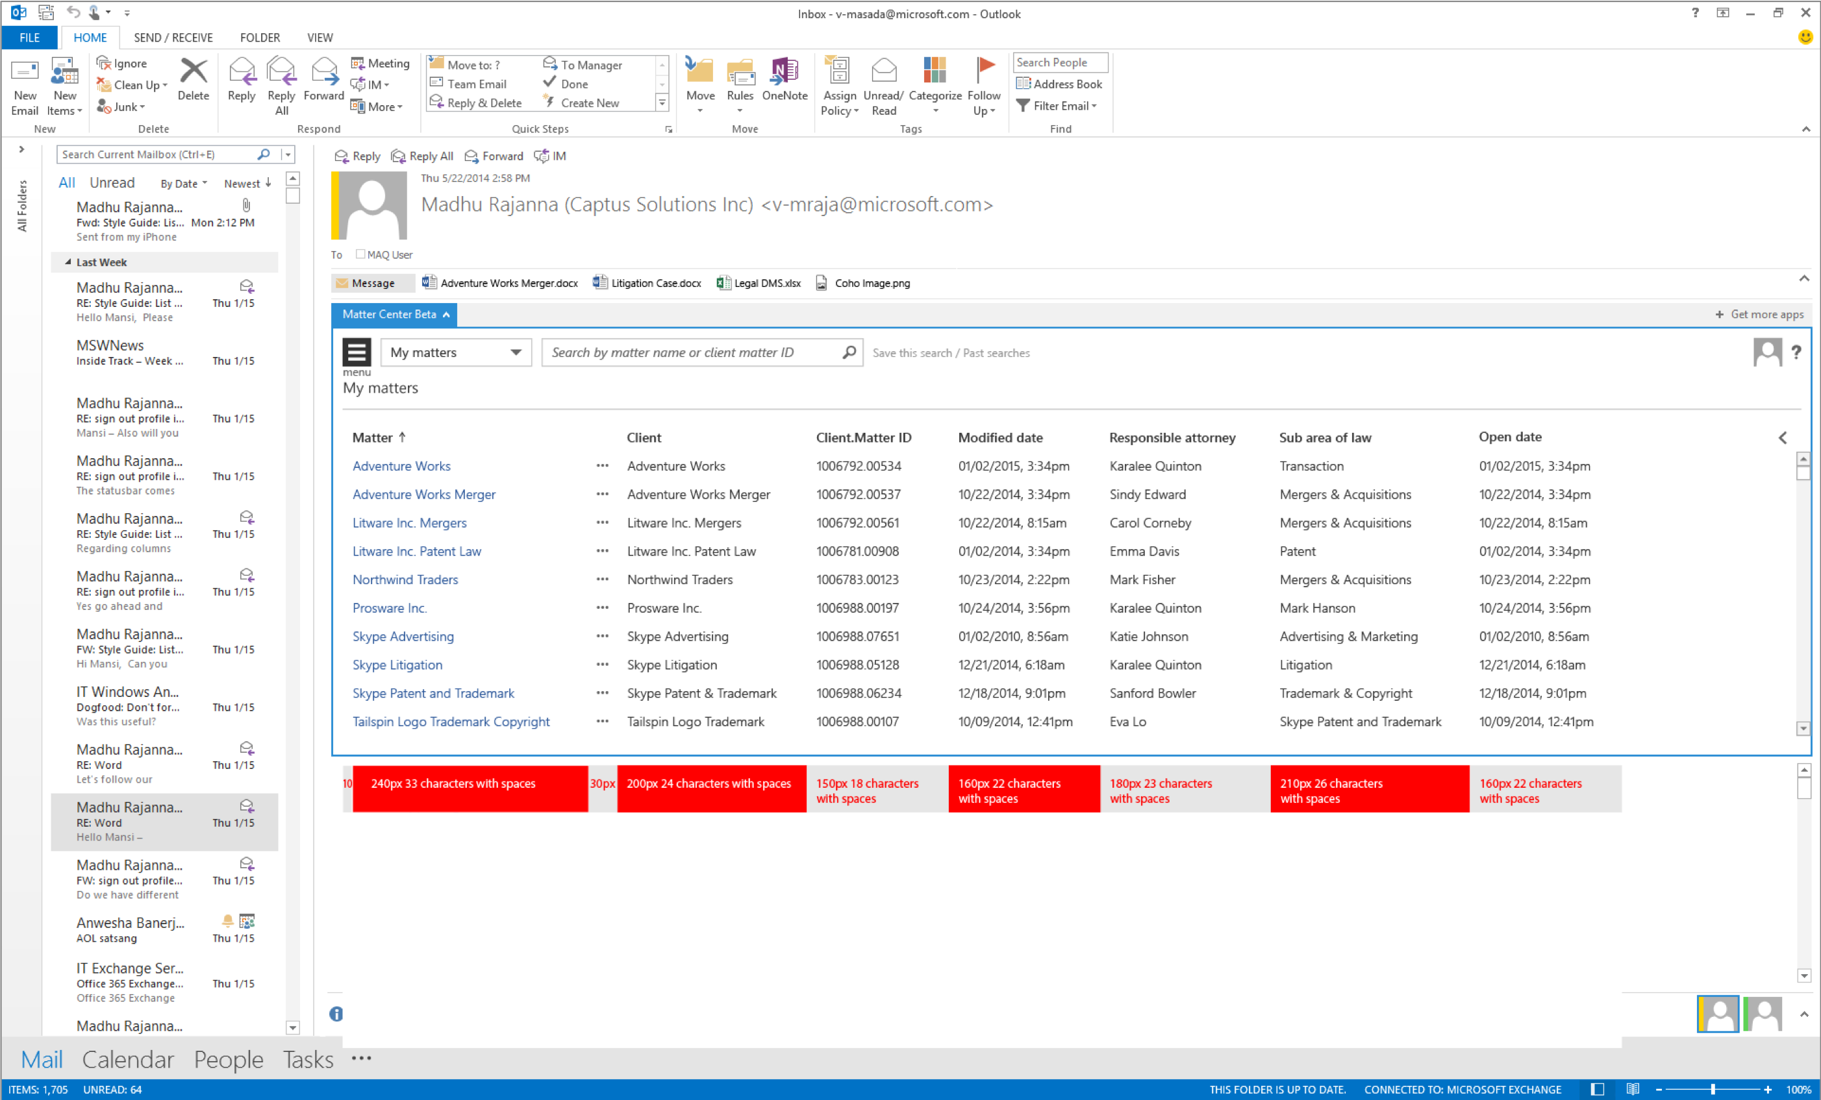Ignore the selected conversation

click(x=122, y=64)
